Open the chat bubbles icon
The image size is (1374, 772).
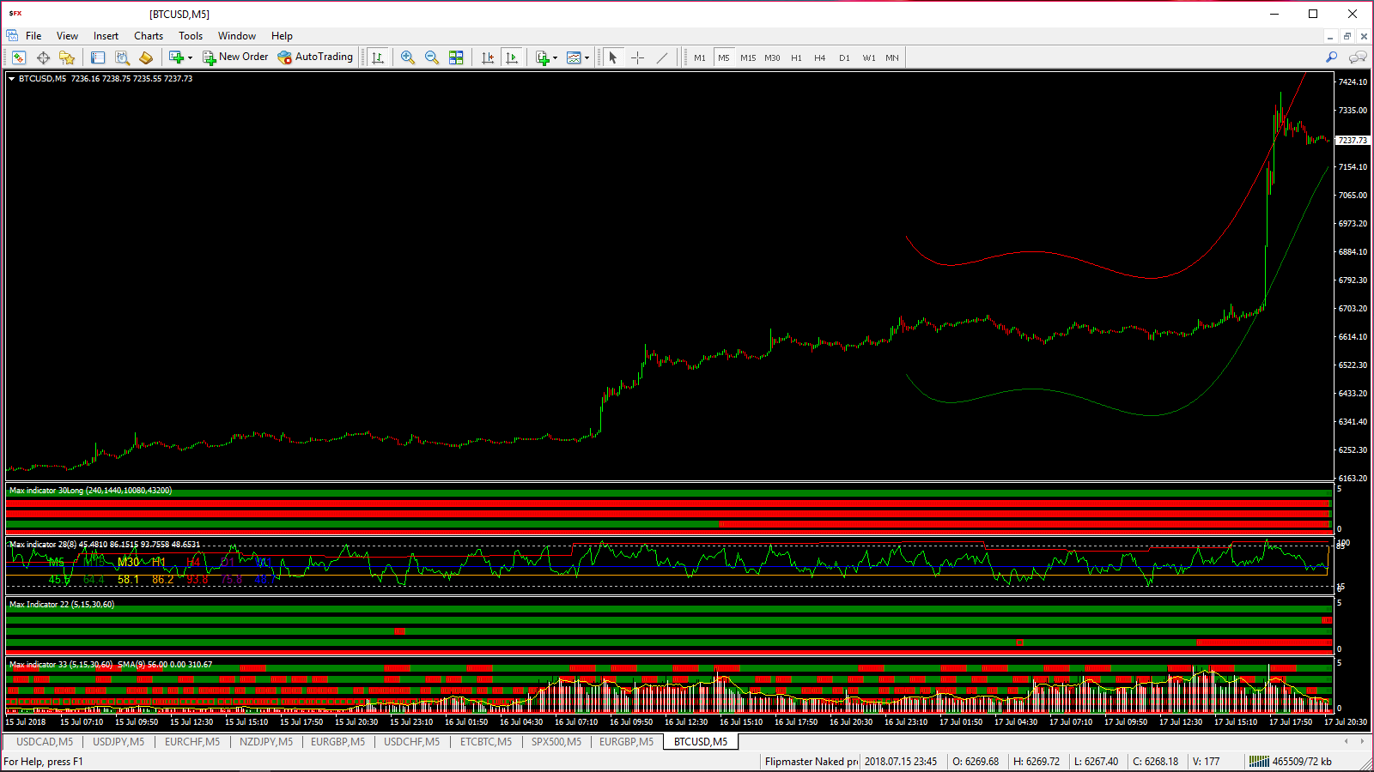pos(1358,57)
